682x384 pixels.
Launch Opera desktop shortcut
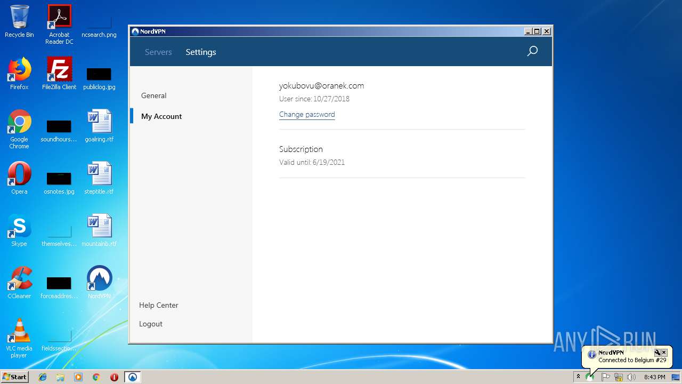coord(19,178)
